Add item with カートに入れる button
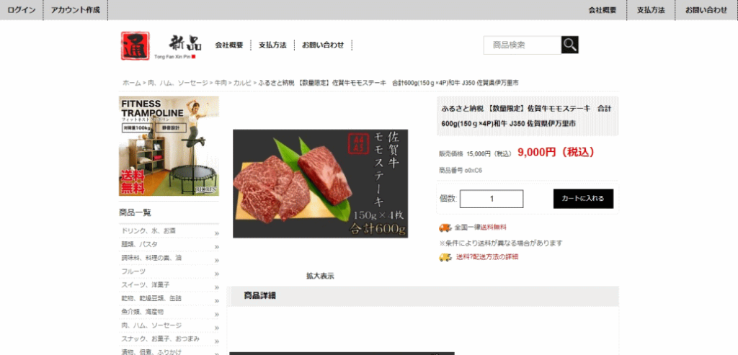738x355 pixels. click(583, 199)
